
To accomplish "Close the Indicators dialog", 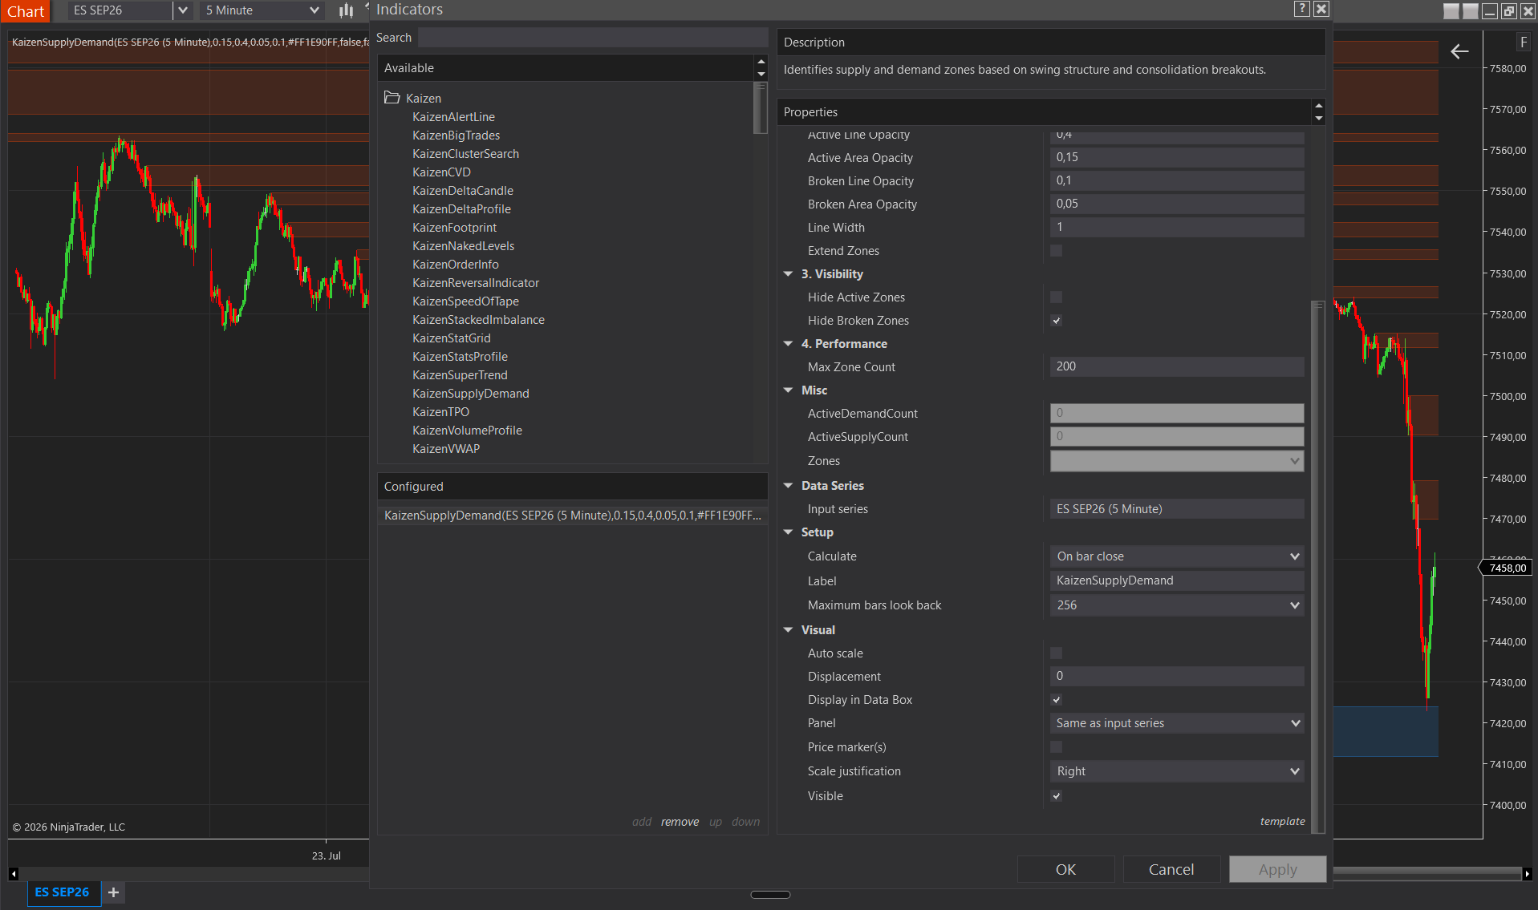I will pos(1321,9).
